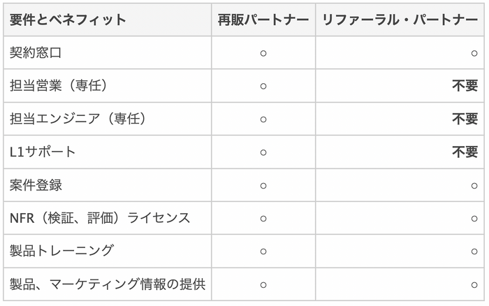Click the 再販パートナー circle for 案件登録

[263, 185]
